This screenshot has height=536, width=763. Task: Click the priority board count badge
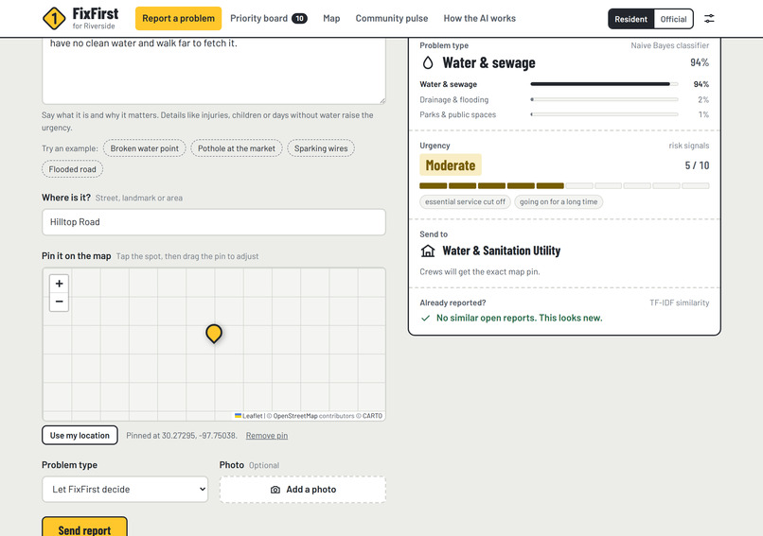tap(299, 19)
